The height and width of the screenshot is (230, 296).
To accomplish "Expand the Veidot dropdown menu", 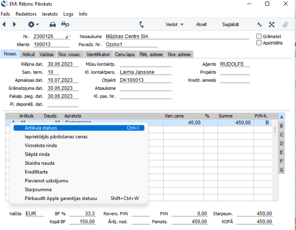I will (x=174, y=24).
